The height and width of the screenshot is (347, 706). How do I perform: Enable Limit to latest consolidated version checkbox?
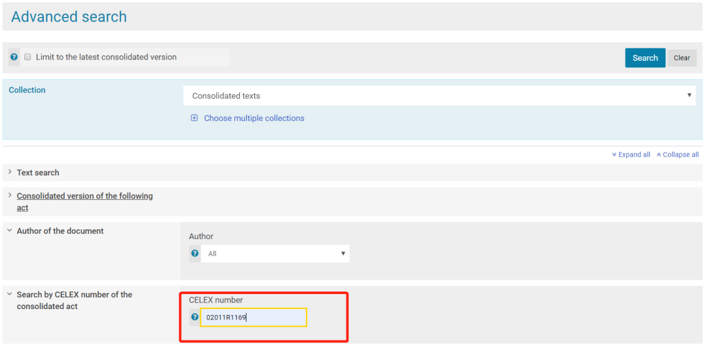[28, 57]
